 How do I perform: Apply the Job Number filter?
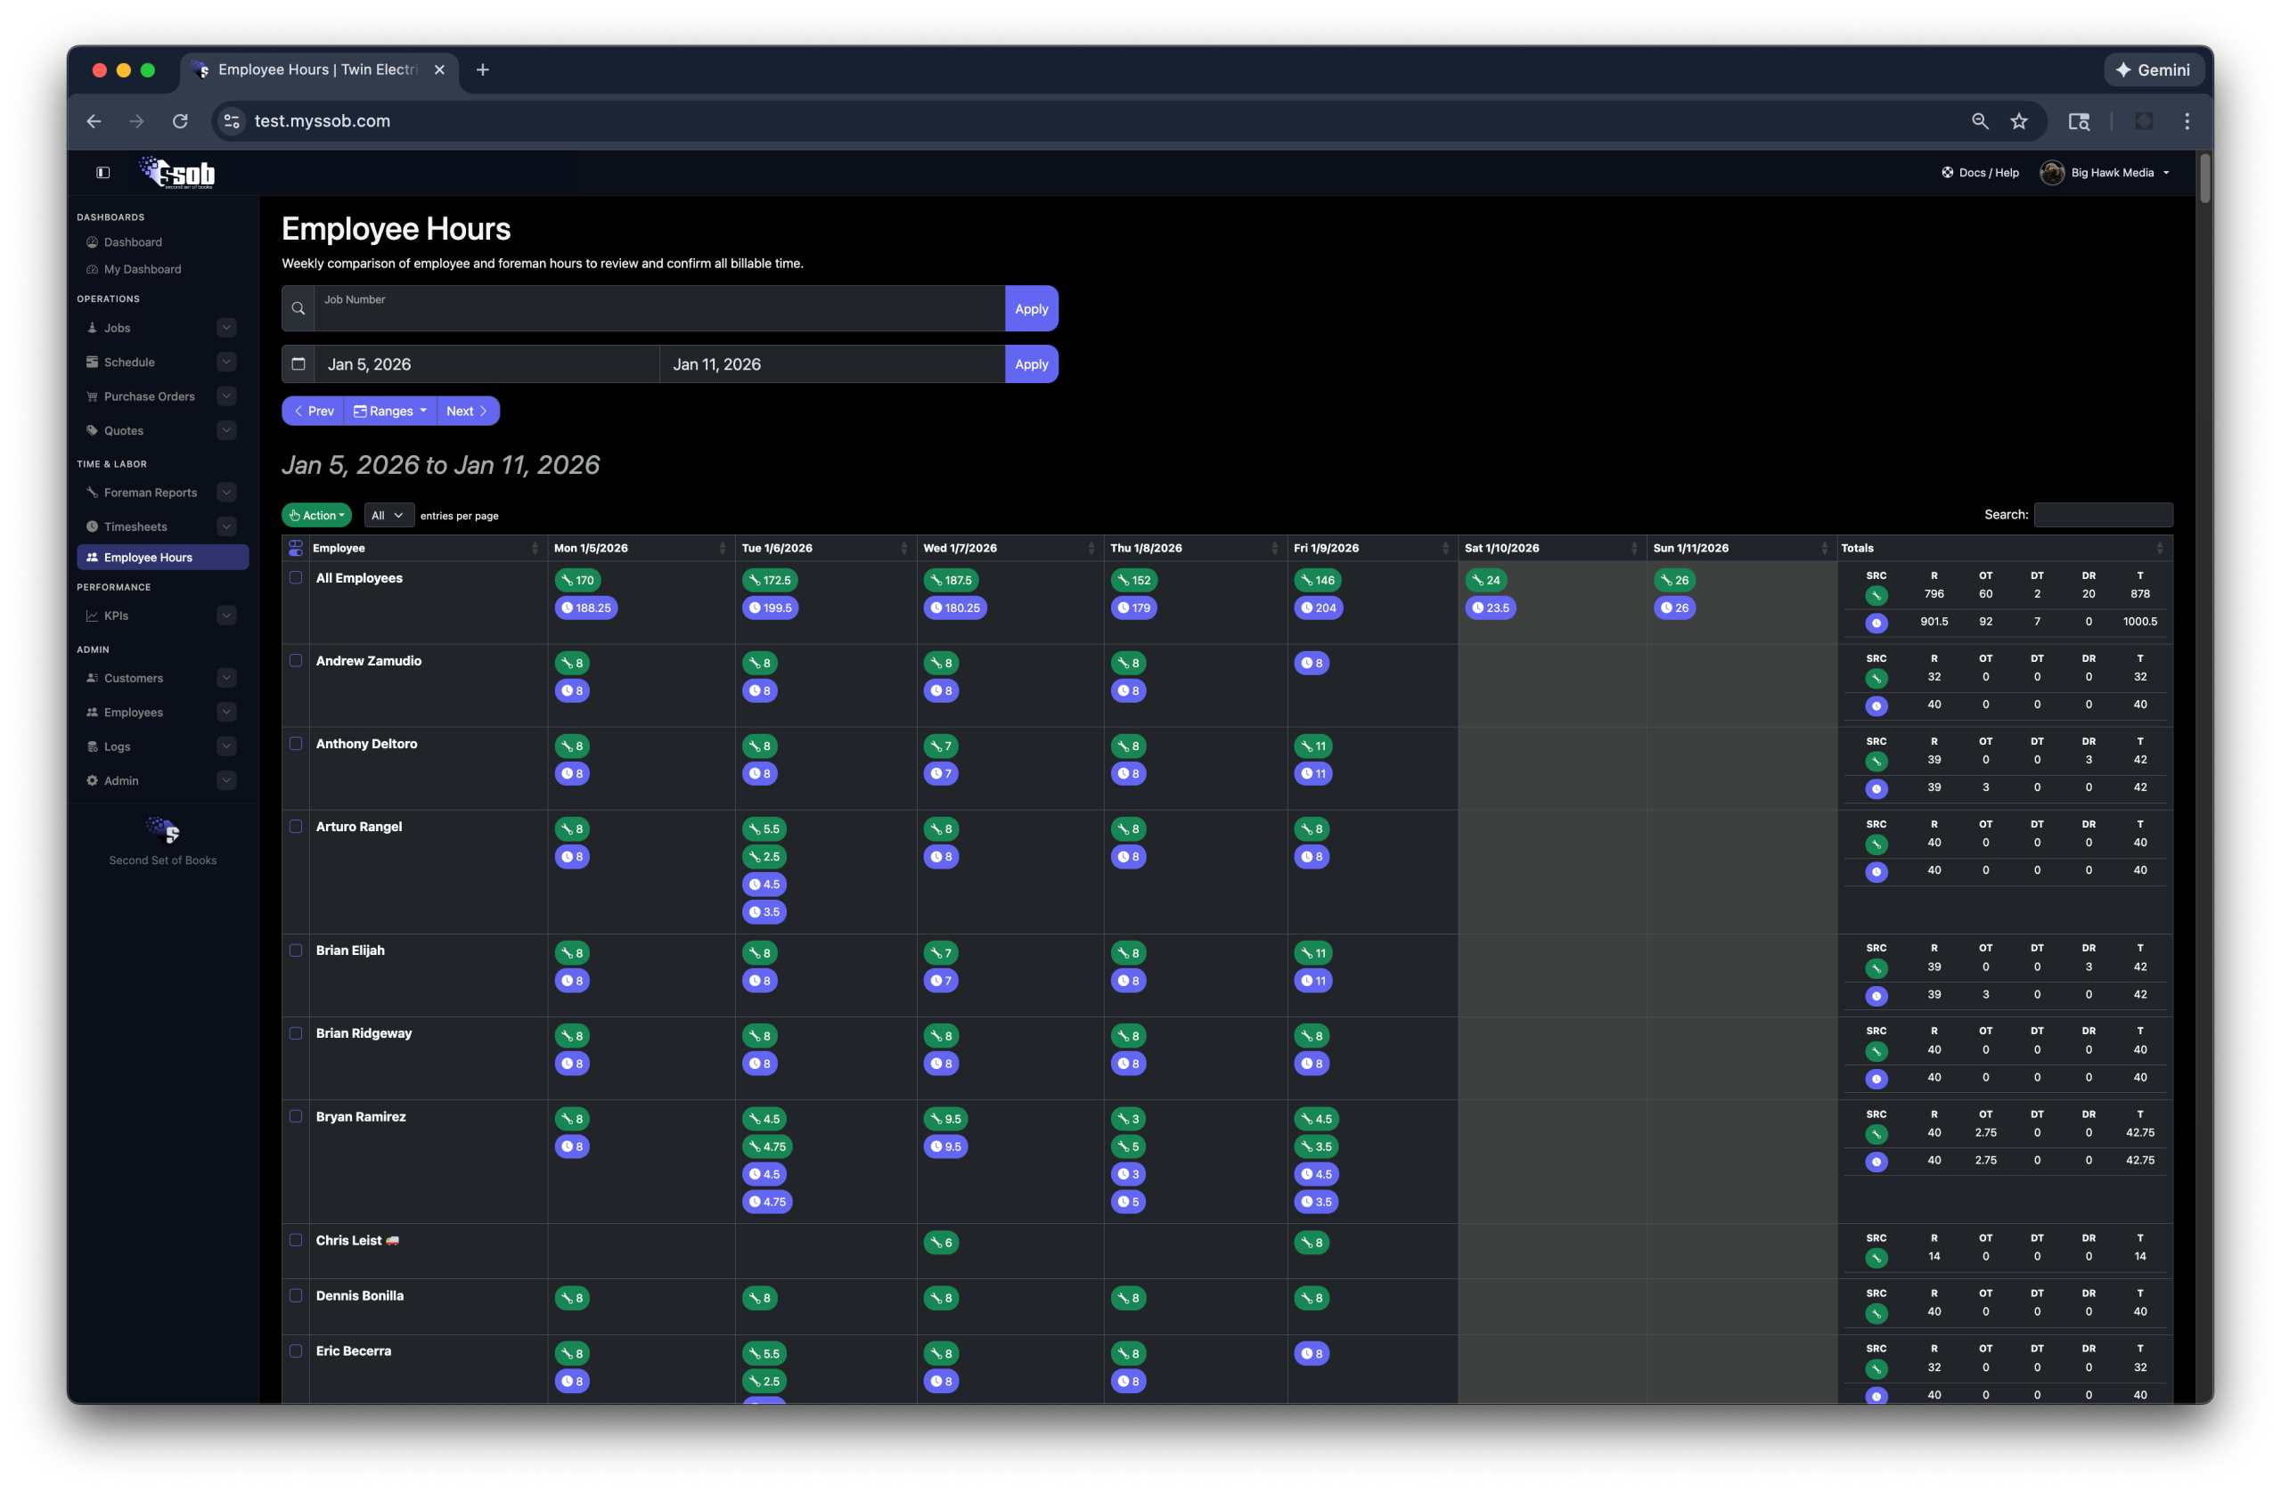1031,307
